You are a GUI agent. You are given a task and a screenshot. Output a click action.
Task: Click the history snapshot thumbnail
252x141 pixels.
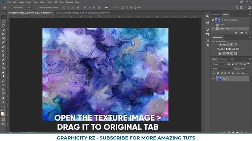217,20
